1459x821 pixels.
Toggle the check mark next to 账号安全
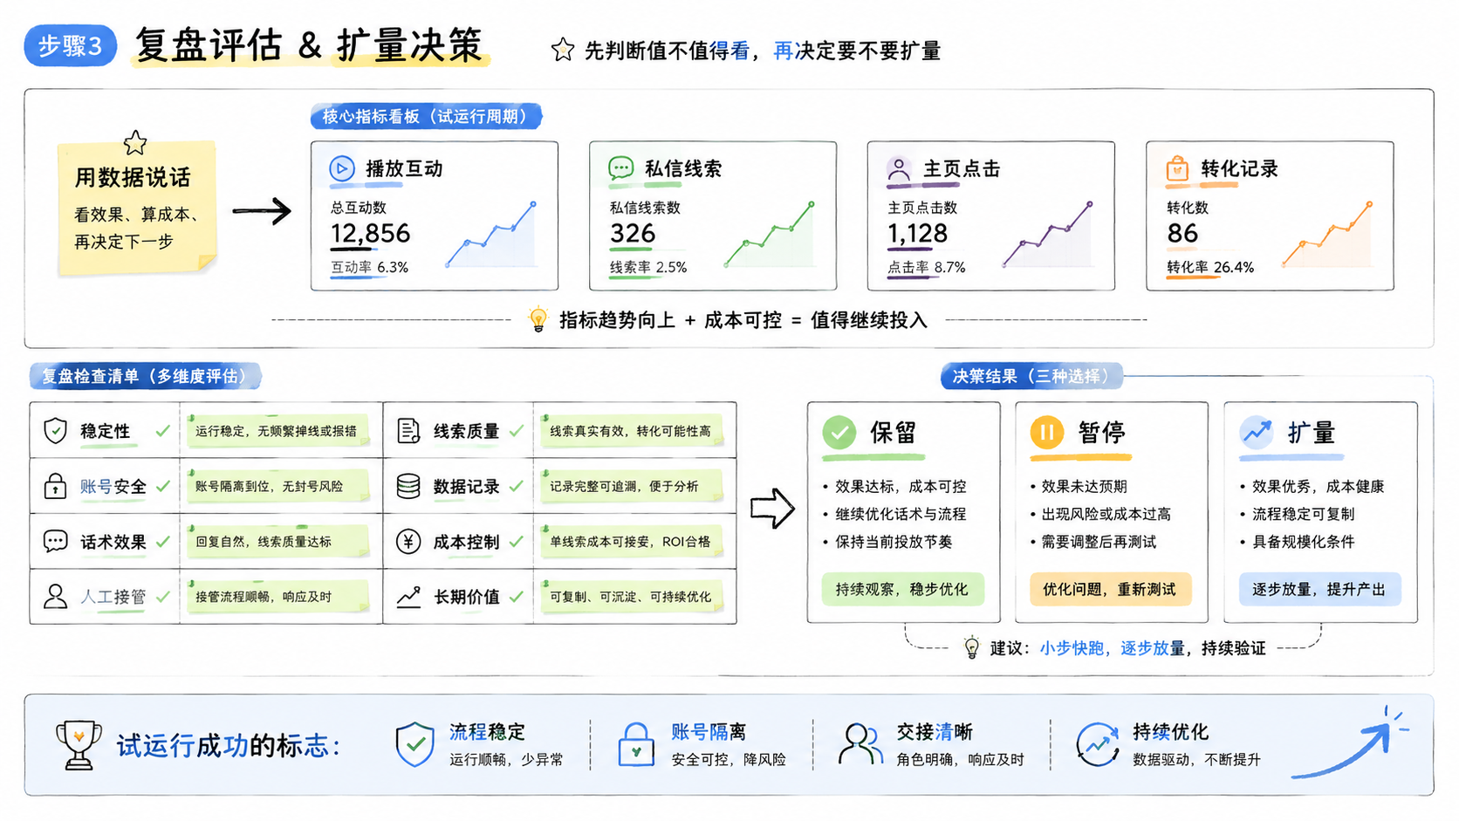tap(162, 486)
